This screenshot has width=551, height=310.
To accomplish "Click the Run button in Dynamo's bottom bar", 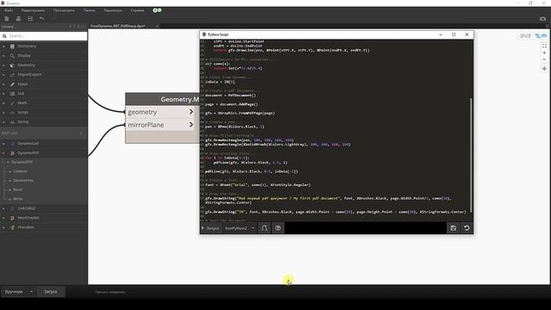I will [x=51, y=292].
